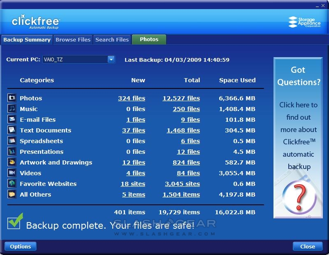
Task: Click the red question mark help icon
Action: pos(299,196)
